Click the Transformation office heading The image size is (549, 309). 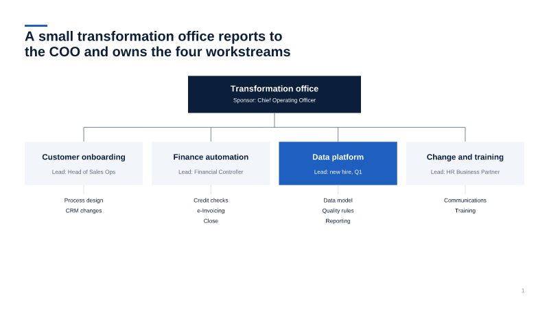click(274, 89)
